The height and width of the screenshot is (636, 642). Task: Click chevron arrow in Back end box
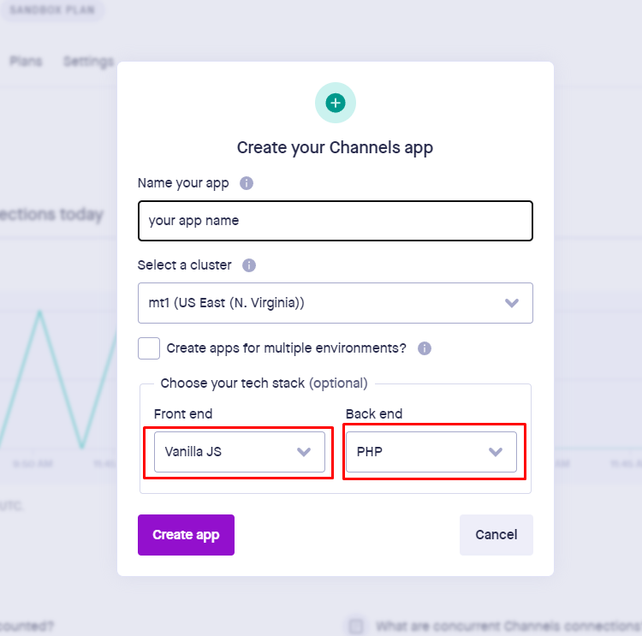pos(496,452)
